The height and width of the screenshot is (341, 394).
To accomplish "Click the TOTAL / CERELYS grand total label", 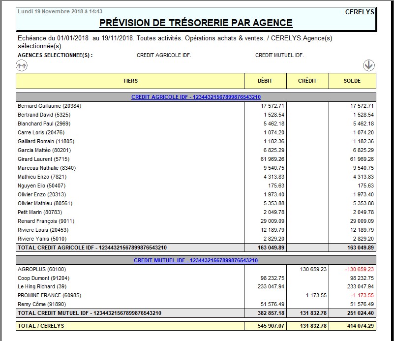I will 41,326.
